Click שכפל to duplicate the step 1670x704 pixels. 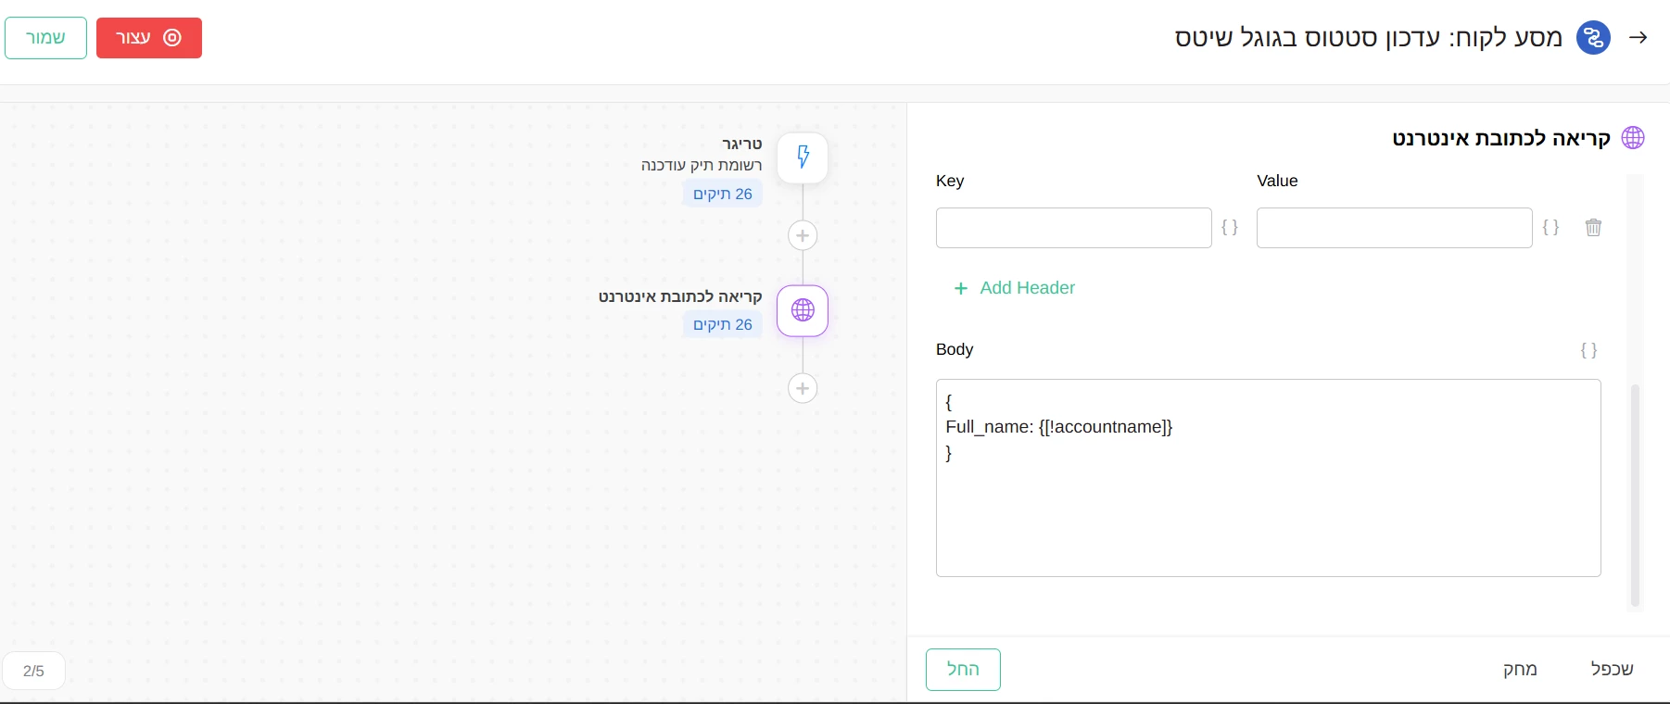pyautogui.click(x=1612, y=670)
